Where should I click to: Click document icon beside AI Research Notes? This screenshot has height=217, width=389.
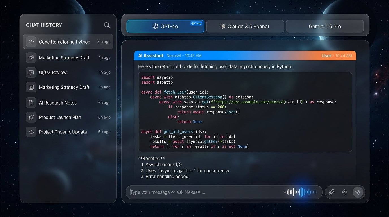pos(31,103)
